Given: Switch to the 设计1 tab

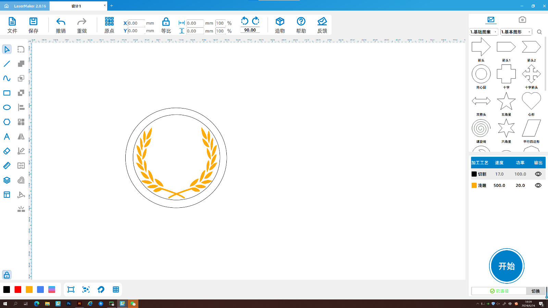Looking at the screenshot, I should (x=76, y=6).
